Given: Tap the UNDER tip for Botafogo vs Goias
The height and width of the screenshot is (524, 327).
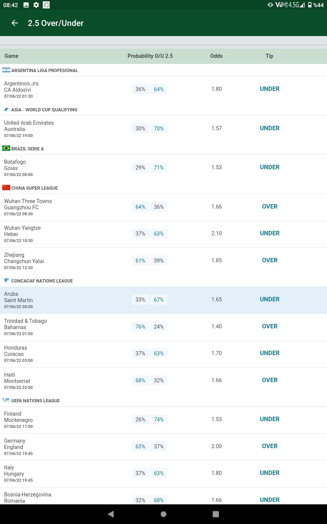Looking at the screenshot, I should 270,167.
